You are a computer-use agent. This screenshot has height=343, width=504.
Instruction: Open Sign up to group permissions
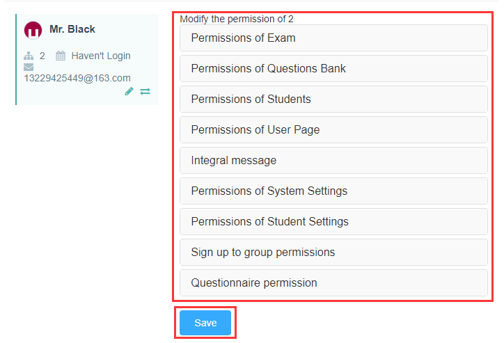point(333,252)
